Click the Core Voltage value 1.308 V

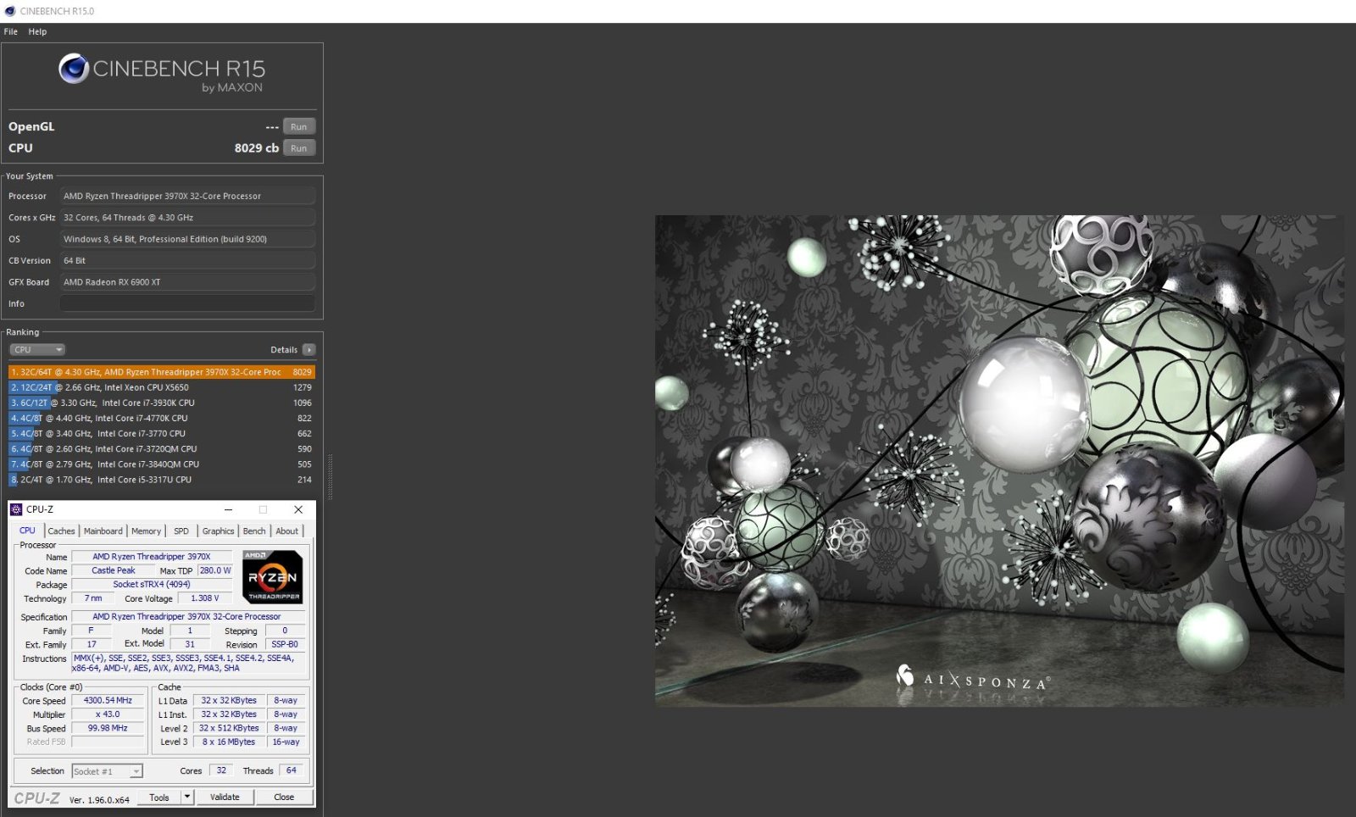(204, 598)
